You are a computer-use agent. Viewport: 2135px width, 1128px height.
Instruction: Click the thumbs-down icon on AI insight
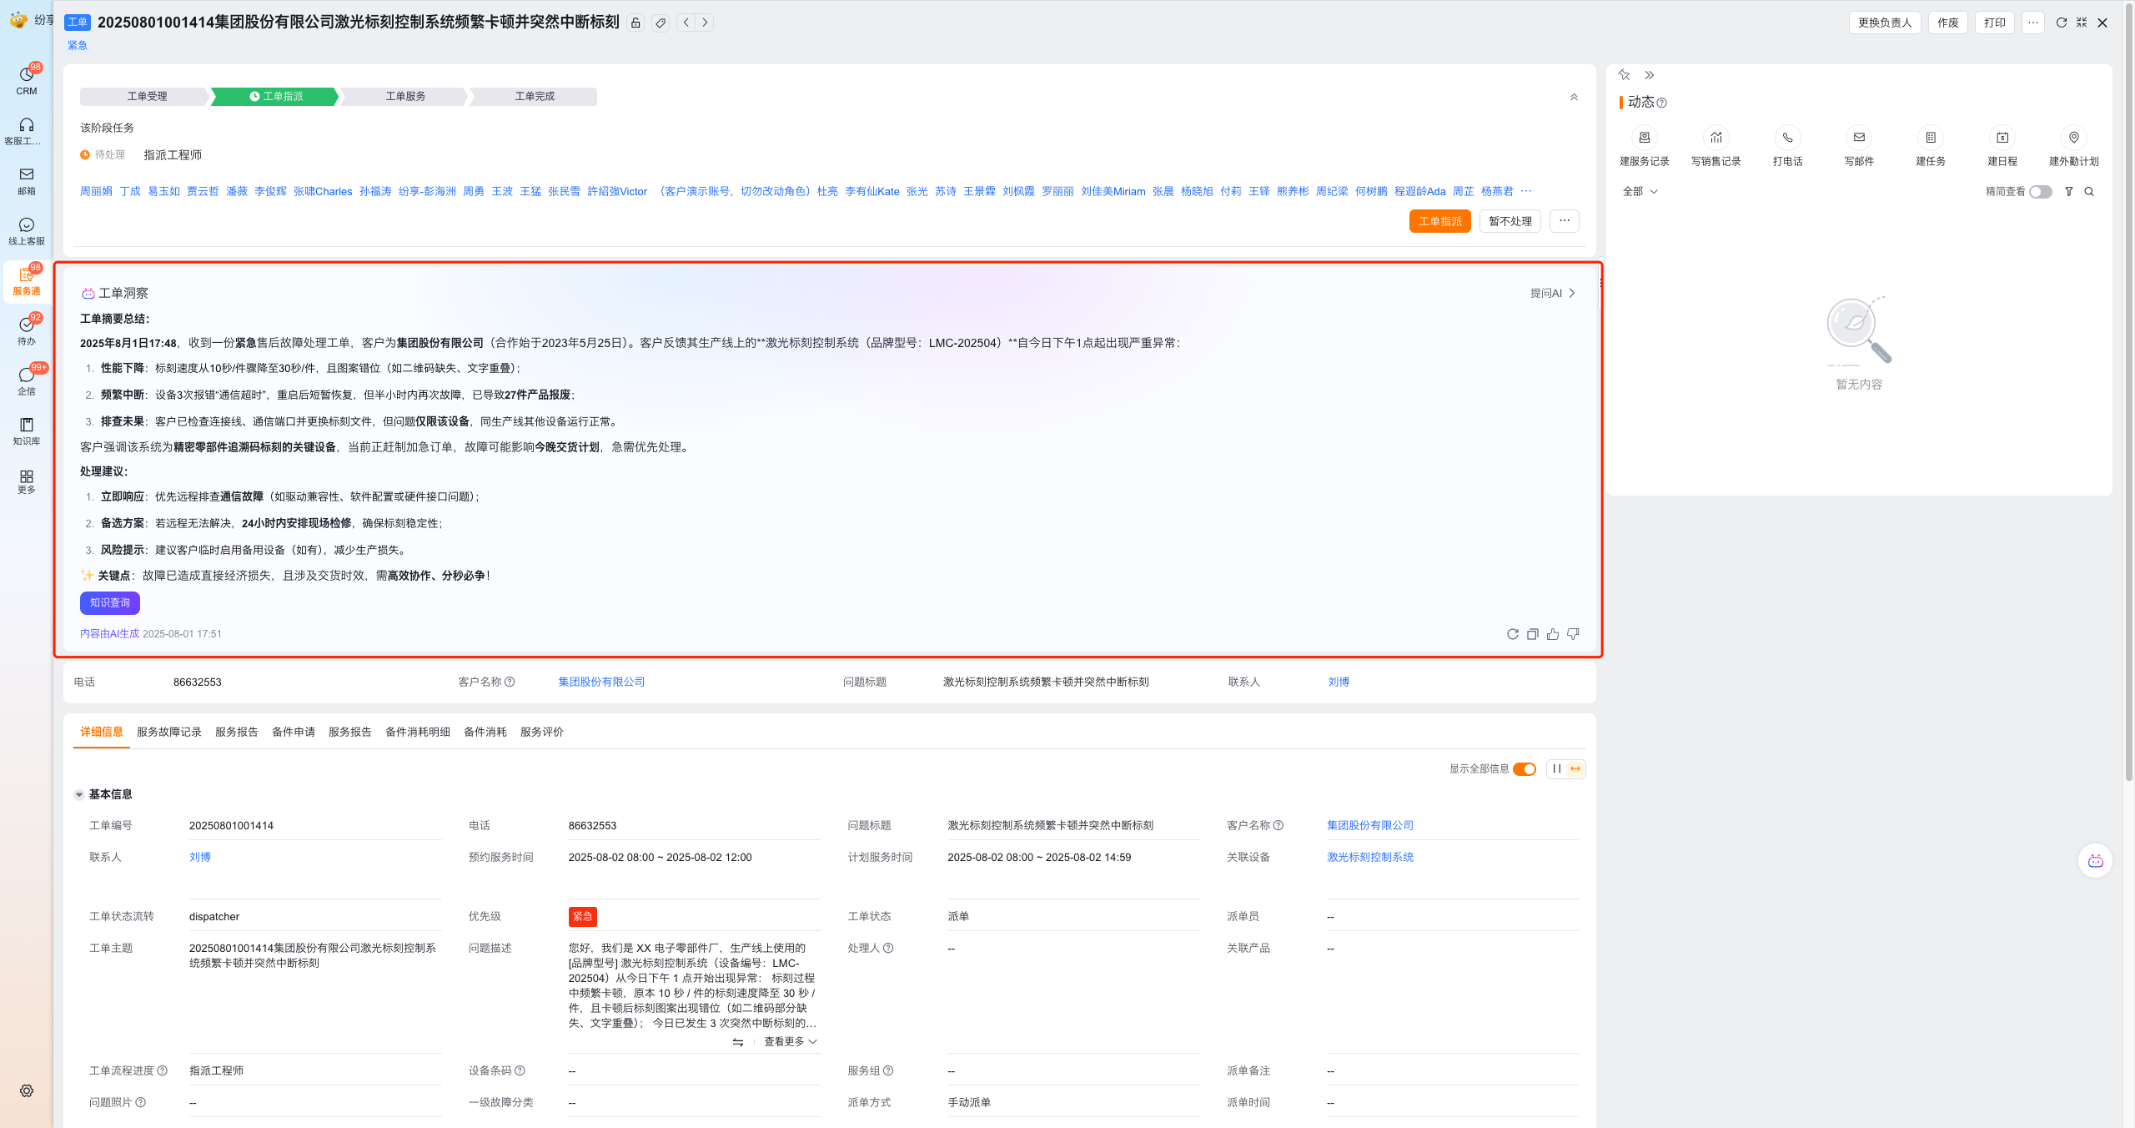1572,634
